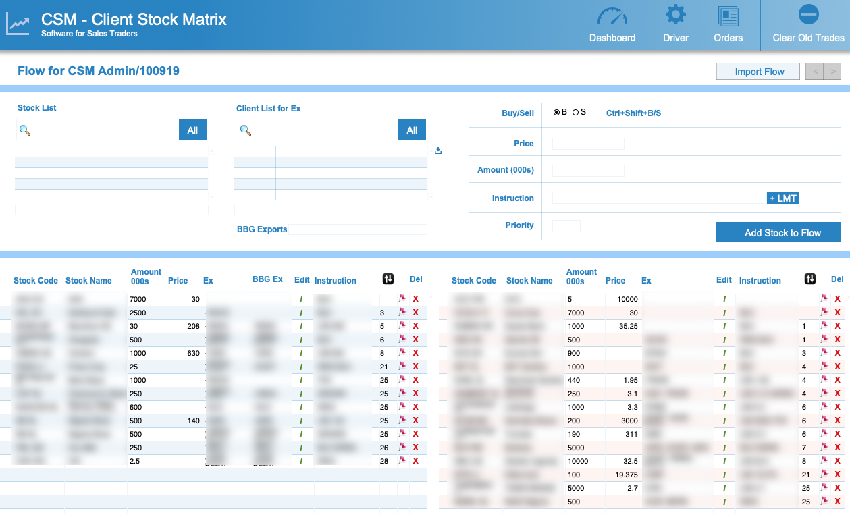
Task: Click the All button for Client List
Action: [x=412, y=130]
